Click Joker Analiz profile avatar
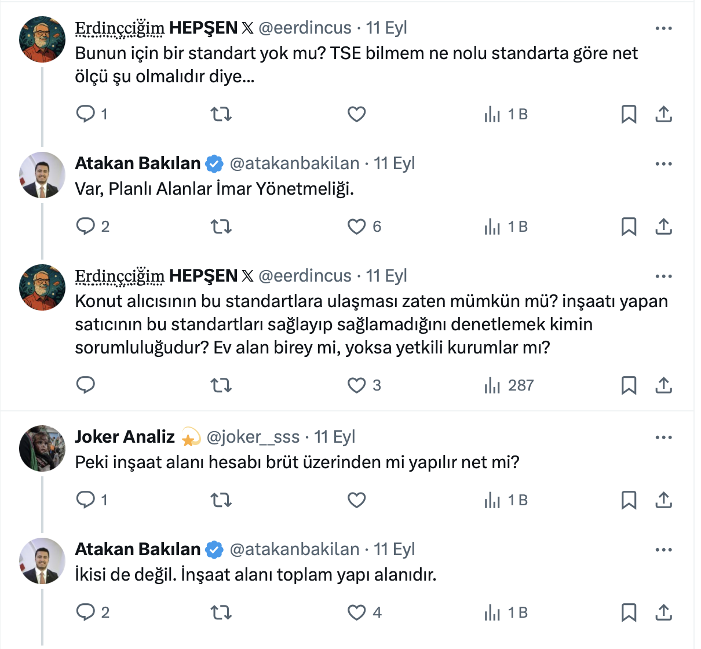The height and width of the screenshot is (649, 701). [42, 449]
